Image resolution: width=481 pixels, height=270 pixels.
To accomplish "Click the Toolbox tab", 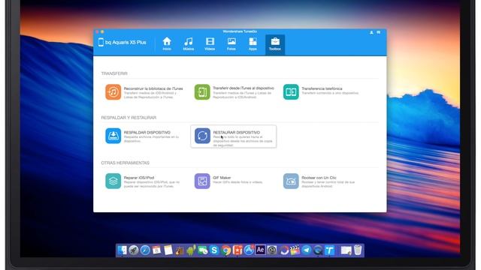I will click(x=275, y=45).
